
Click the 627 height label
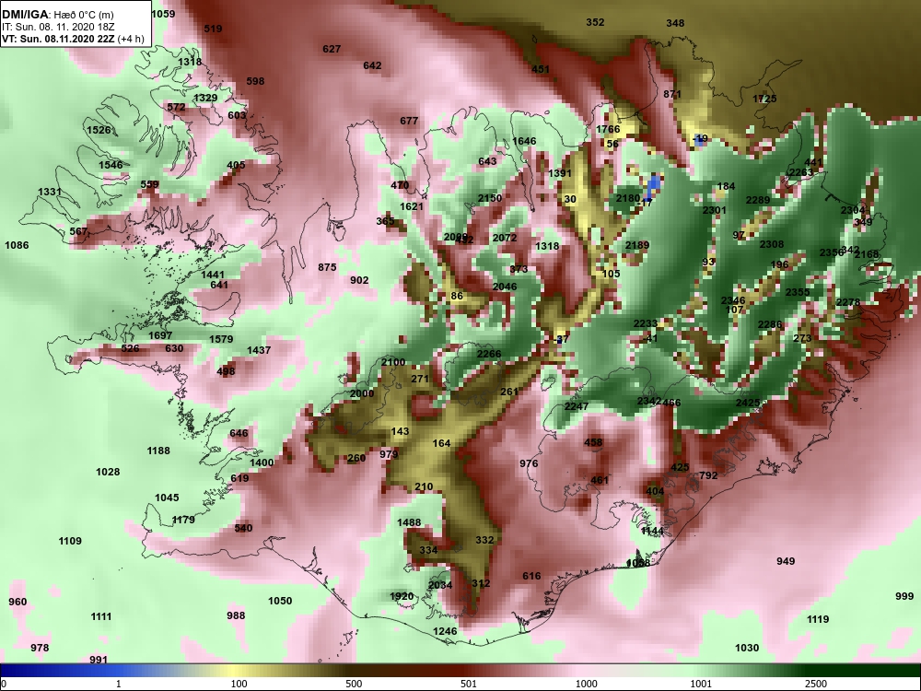332,49
